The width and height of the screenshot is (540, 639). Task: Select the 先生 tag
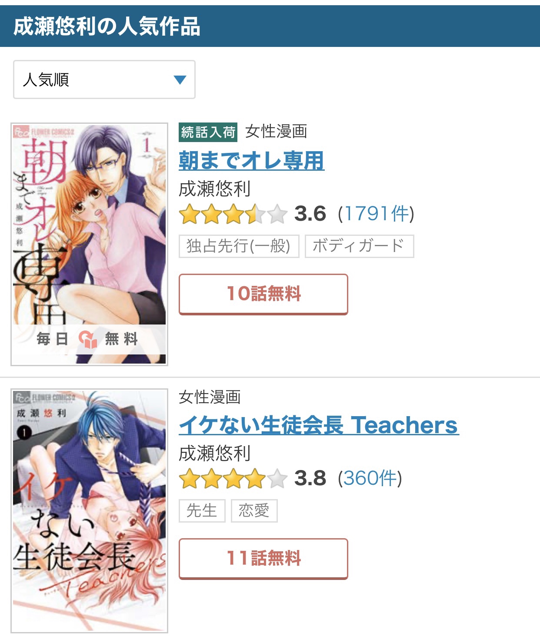click(x=202, y=511)
